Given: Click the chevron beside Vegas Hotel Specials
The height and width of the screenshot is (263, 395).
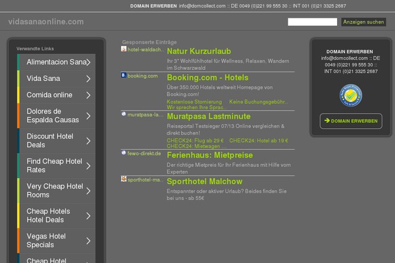Looking at the screenshot, I should pyautogui.click(x=88, y=241).
